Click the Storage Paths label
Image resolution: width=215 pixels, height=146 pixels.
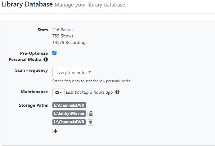[x=33, y=105]
